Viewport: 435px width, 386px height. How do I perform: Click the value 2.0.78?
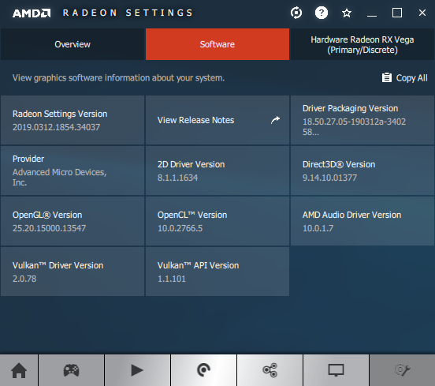click(x=24, y=279)
